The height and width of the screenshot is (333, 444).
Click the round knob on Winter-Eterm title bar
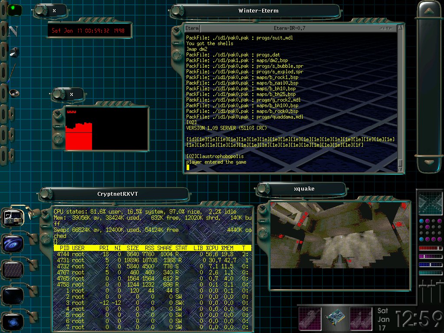pos(178,11)
